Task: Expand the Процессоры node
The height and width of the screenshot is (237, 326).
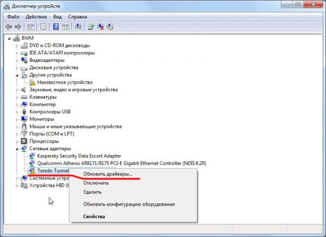Action: pos(17,142)
